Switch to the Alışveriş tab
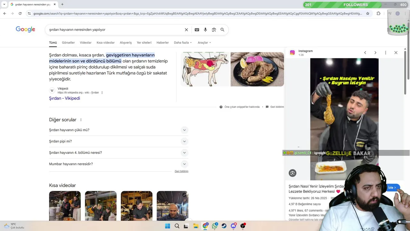This screenshot has height=231, width=410. (126, 43)
